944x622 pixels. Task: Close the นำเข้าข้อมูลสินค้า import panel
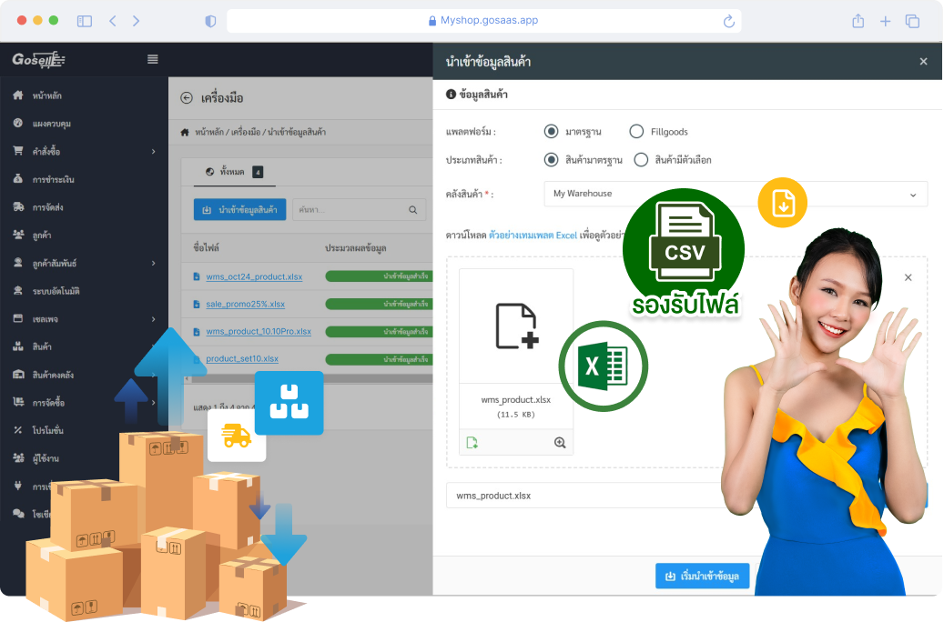click(923, 61)
